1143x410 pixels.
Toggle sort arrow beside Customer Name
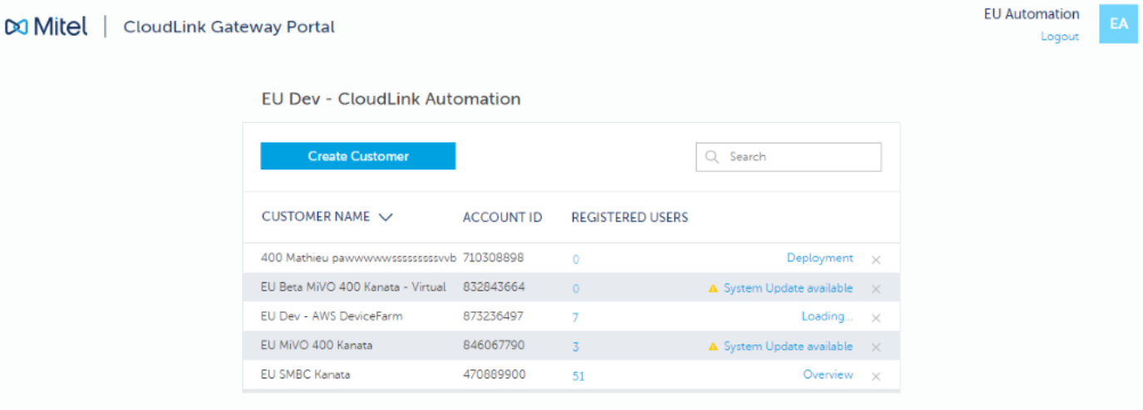click(385, 217)
